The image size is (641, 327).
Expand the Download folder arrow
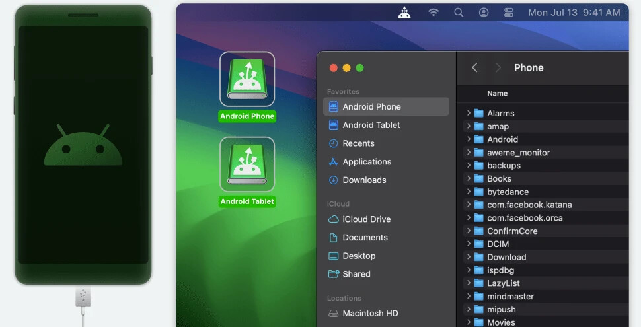[468, 257]
